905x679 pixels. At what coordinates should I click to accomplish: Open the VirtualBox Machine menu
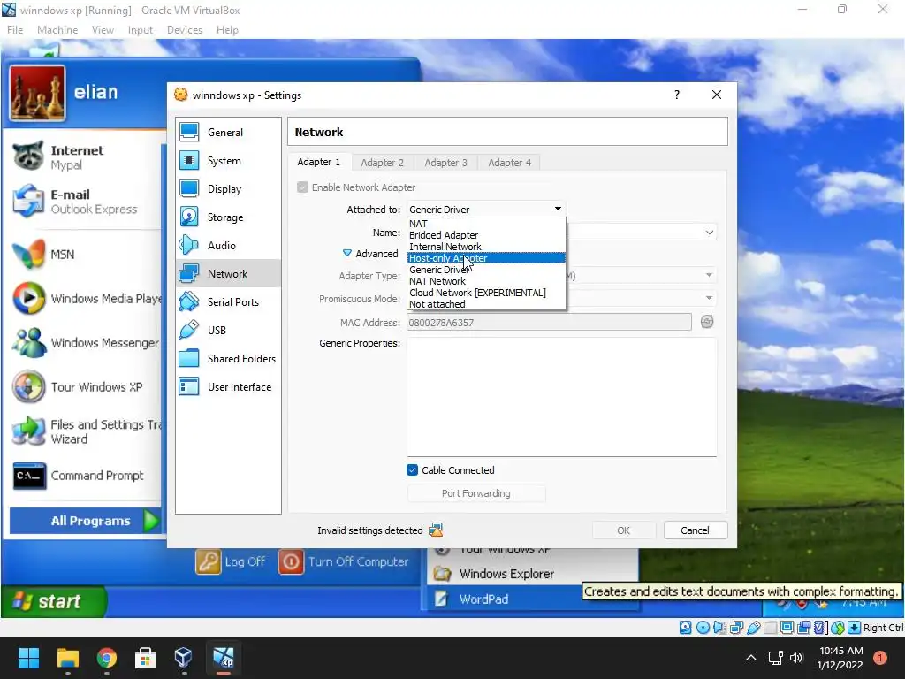pyautogui.click(x=57, y=29)
